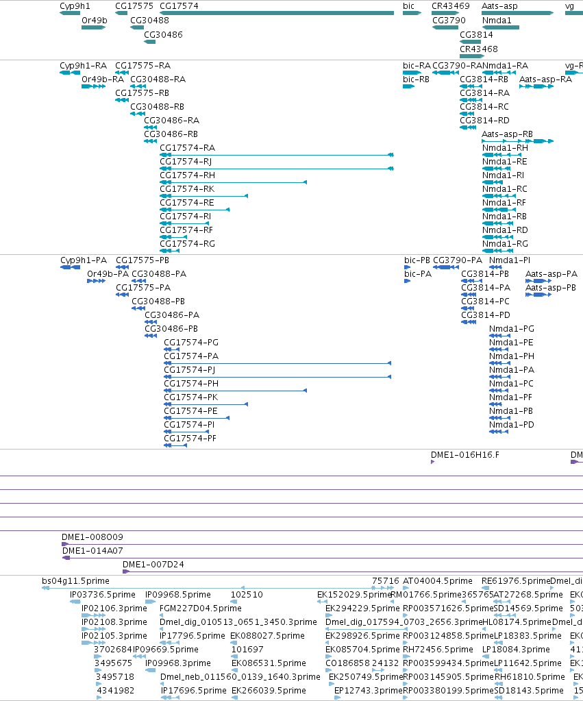Click the Aats-asp-RB transcript
The width and height of the screenshot is (583, 701).
coord(518,141)
